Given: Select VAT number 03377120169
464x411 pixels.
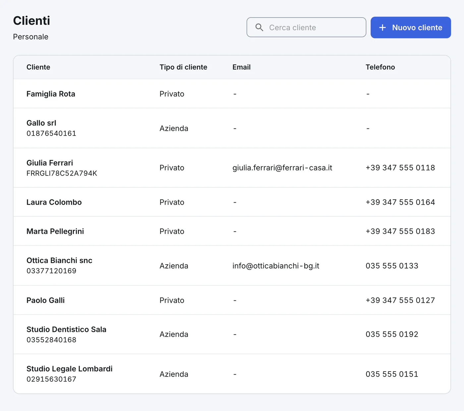Looking at the screenshot, I should (x=51, y=271).
